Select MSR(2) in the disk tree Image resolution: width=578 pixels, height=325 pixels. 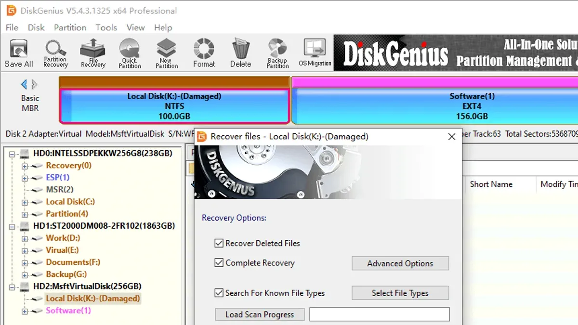point(60,190)
